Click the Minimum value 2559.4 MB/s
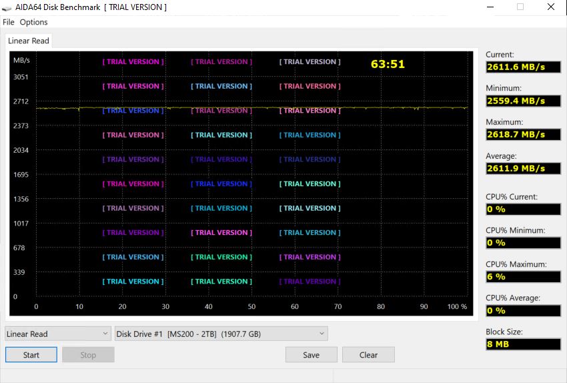567x383 pixels. (x=523, y=101)
